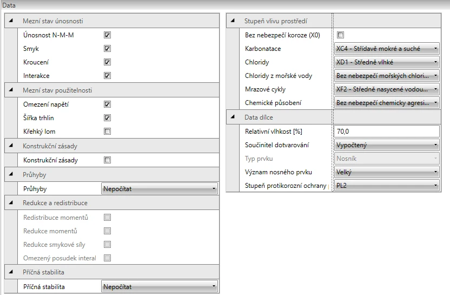This screenshot has width=450, height=295.
Task: Open the Stupeň protikorozní ochrany PL2 dropdown
Action: pyautogui.click(x=387, y=186)
